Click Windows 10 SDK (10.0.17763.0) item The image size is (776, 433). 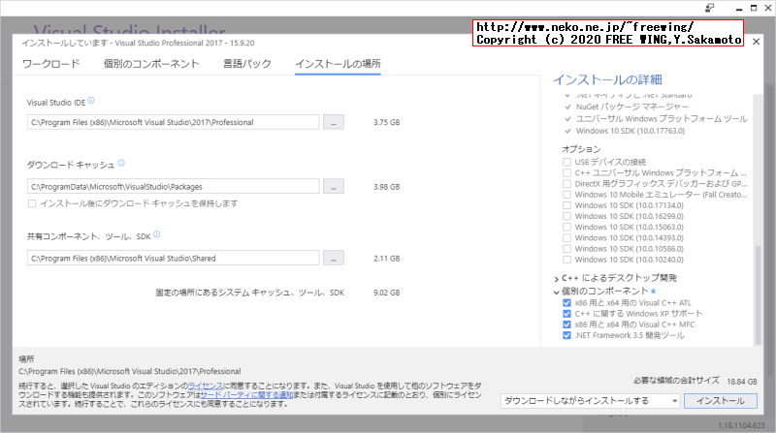click(x=630, y=131)
